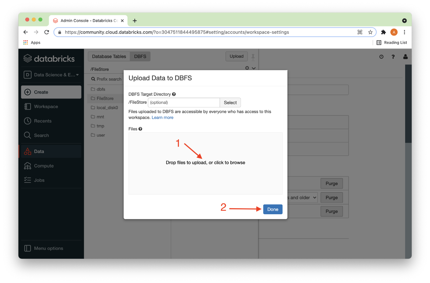Open the Workspace sidebar icon
Screen dimensions: 430x283
point(27,106)
